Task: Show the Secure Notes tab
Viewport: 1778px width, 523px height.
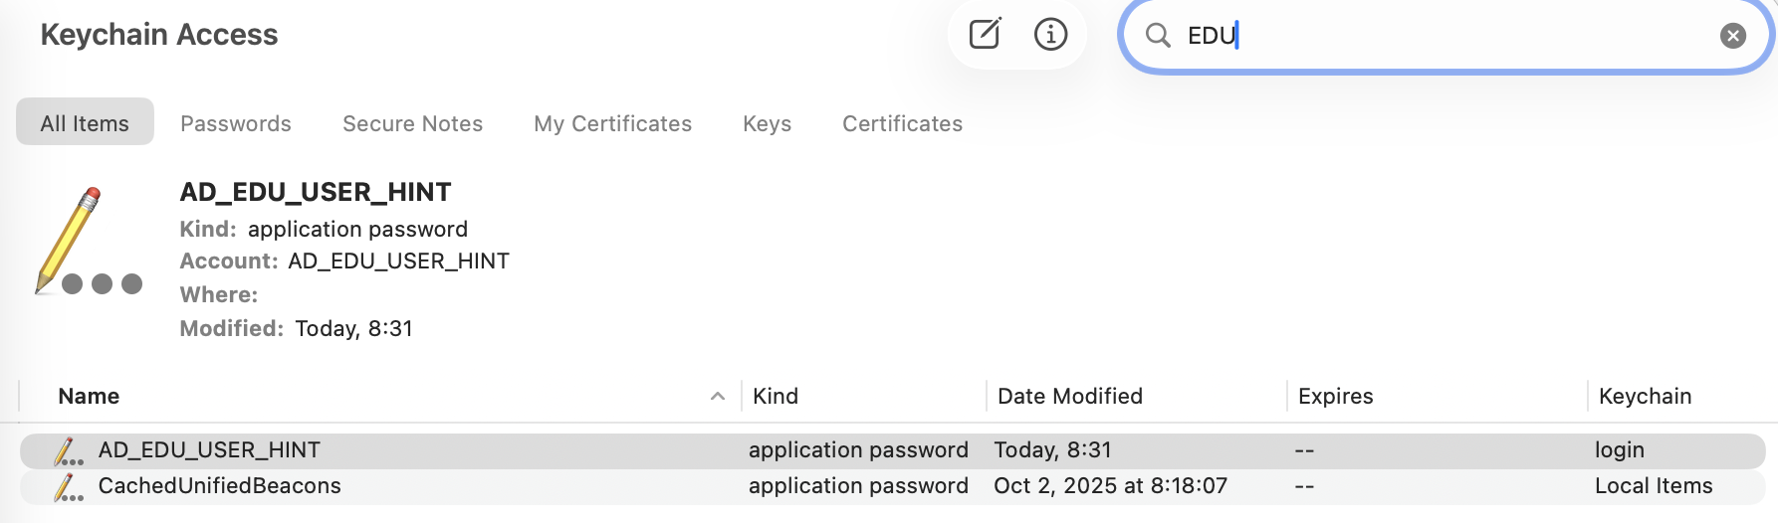Action: [412, 123]
